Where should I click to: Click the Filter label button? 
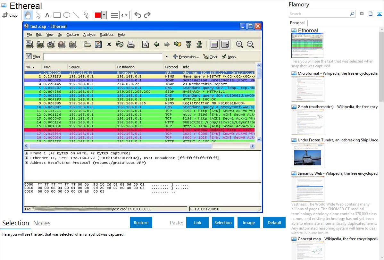[x=34, y=57]
